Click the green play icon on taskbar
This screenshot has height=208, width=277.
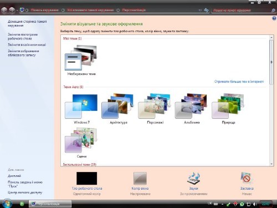point(22,204)
